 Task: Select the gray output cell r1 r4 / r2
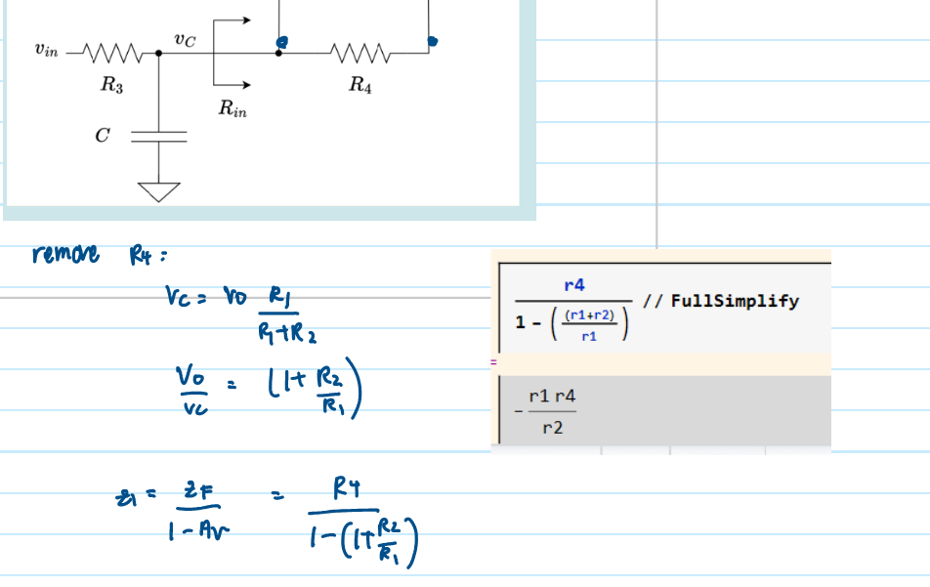coord(660,411)
